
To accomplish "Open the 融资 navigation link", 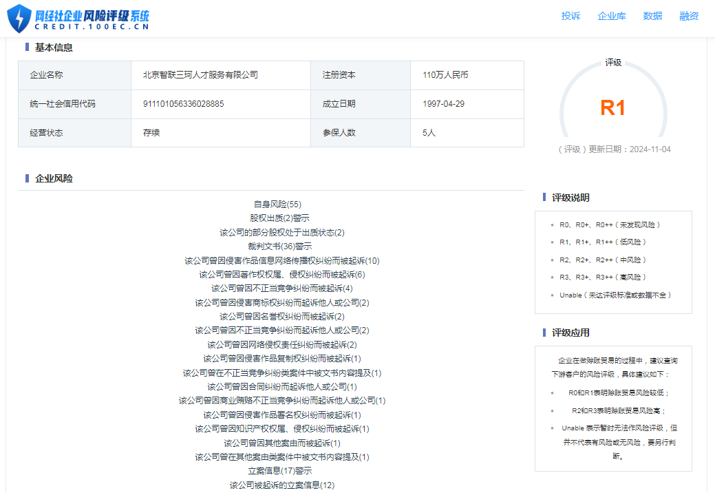I will 689,16.
